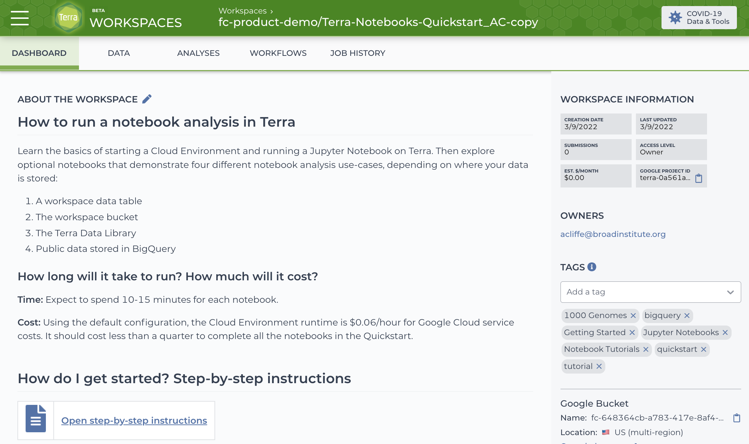Switch to the Data tab
This screenshot has height=444, width=749.
click(119, 53)
